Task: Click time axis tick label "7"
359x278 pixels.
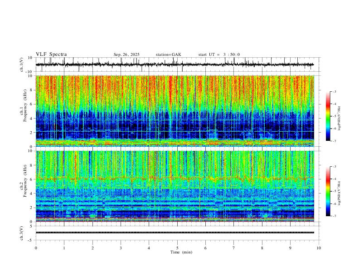Action: pyautogui.click(x=234, y=248)
